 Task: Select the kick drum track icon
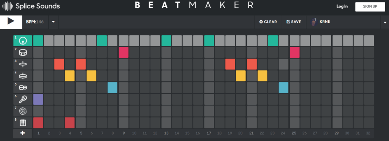[22, 41]
